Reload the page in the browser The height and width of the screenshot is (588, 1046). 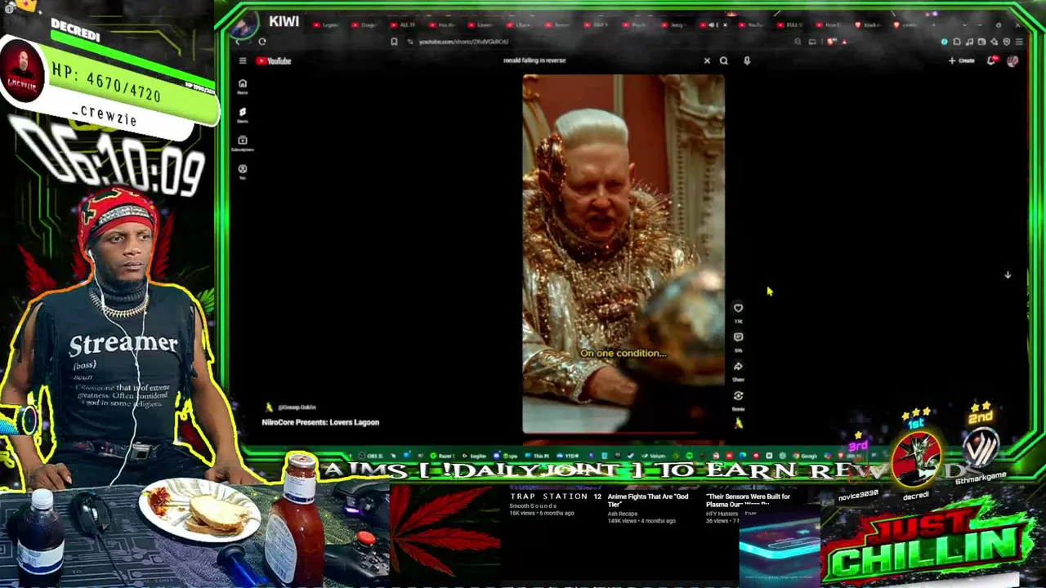click(262, 42)
